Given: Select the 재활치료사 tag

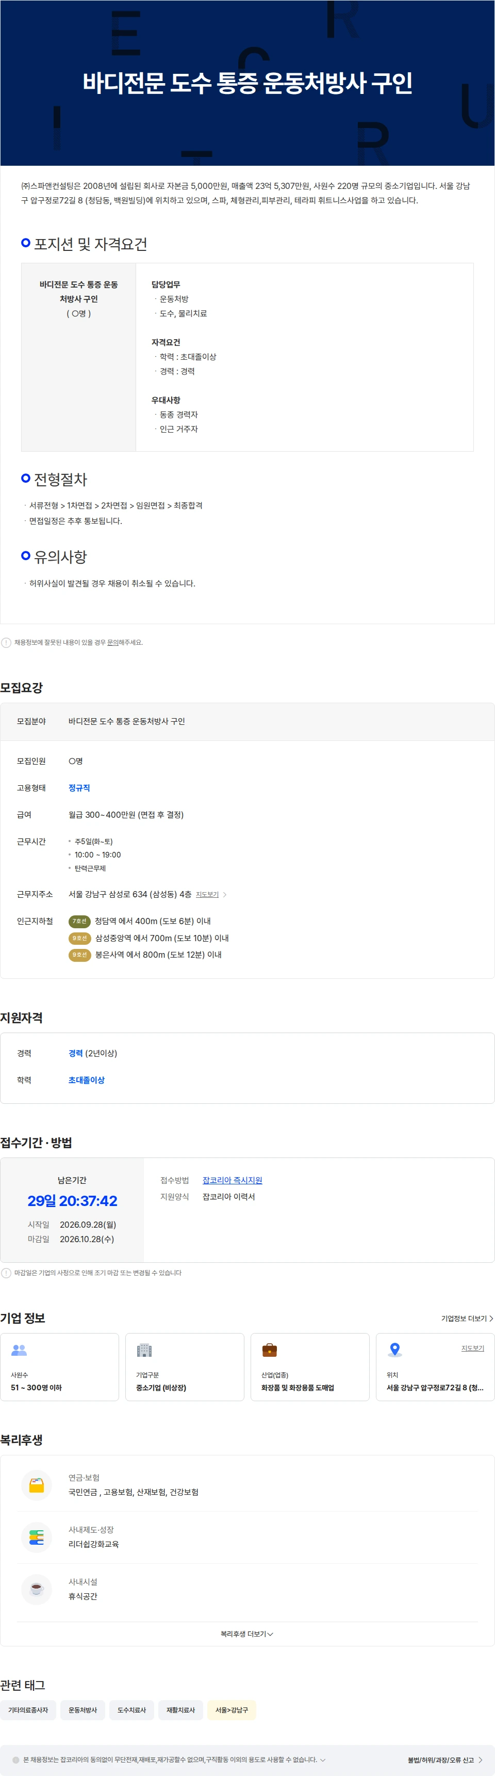Looking at the screenshot, I should point(180,1710).
